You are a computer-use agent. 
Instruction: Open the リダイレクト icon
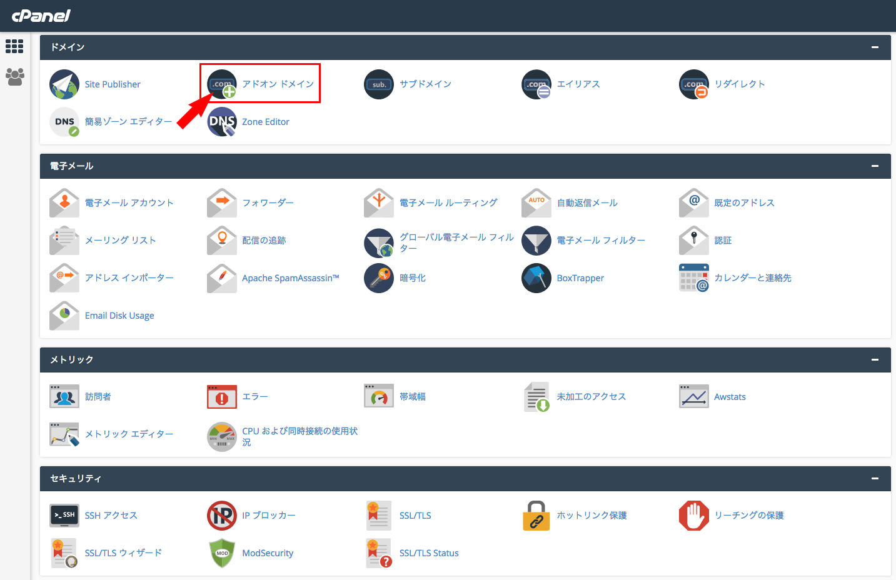coord(694,84)
